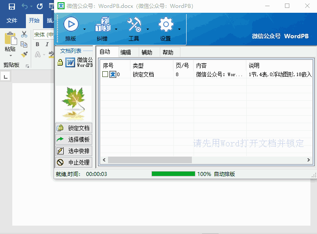Click the 中止处理 button
Image resolution: width=317 pixels, height=234 pixels.
(x=74, y=162)
